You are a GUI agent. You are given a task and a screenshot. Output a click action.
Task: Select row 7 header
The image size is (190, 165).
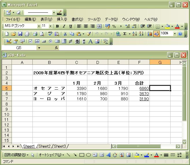7,99
